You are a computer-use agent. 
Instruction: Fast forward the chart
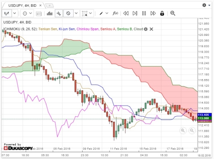click(x=153, y=13)
